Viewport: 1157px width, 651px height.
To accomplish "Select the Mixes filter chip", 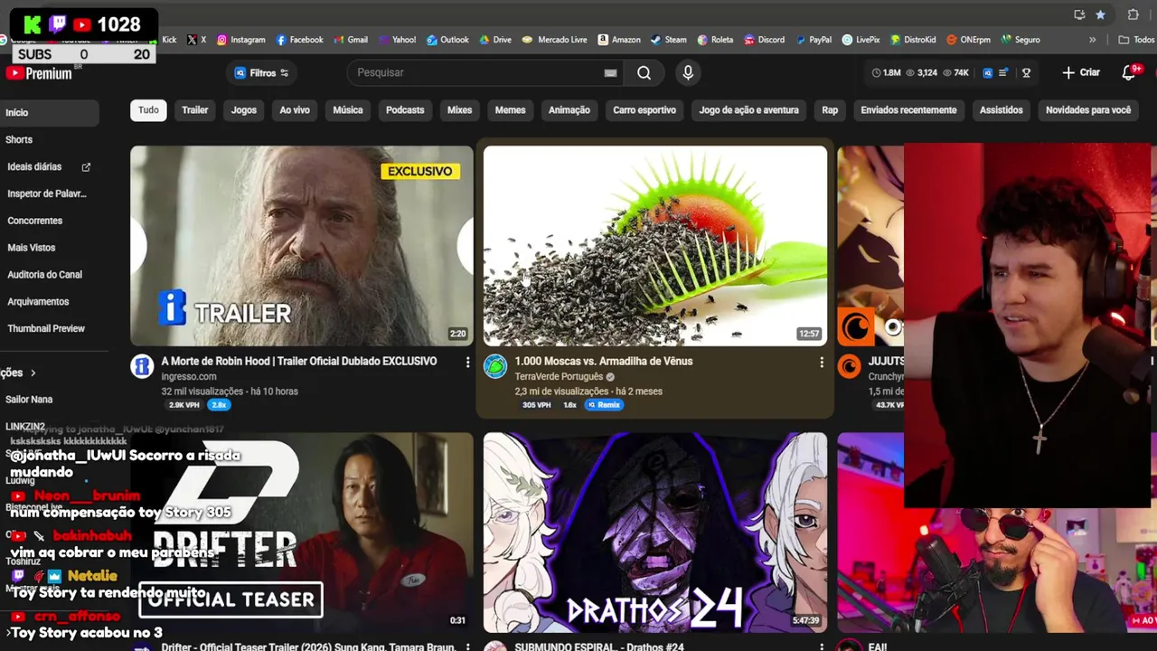I will point(459,110).
